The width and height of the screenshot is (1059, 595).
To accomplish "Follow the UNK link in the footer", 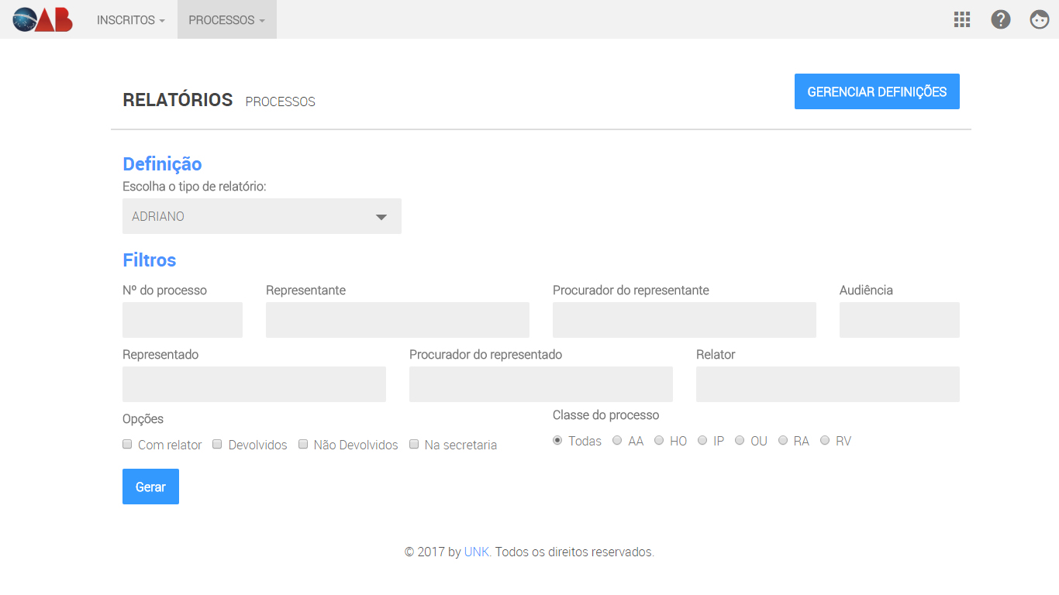I will [x=477, y=552].
